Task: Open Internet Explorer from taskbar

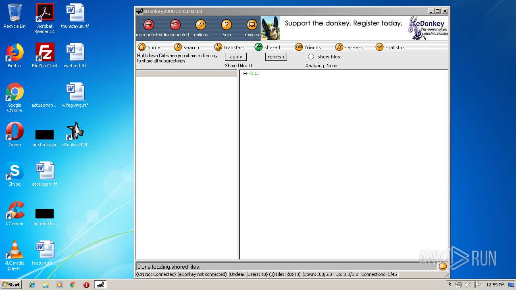Action: [x=32, y=285]
